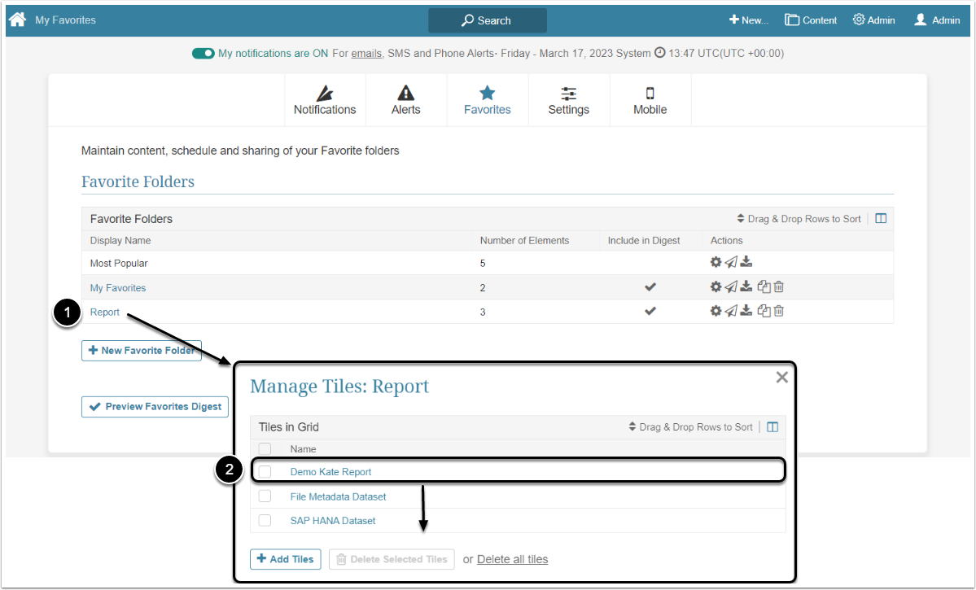
Task: Click send icon in Report row
Action: (x=731, y=311)
